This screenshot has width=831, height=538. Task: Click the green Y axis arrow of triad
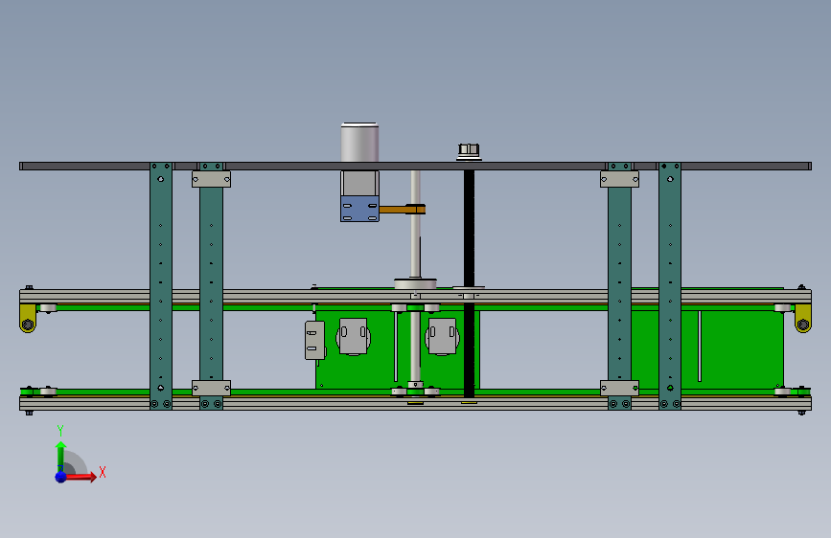coord(60,457)
